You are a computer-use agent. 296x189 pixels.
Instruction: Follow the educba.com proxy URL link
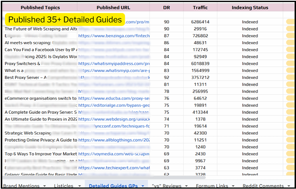pyautogui.click(x=114, y=98)
